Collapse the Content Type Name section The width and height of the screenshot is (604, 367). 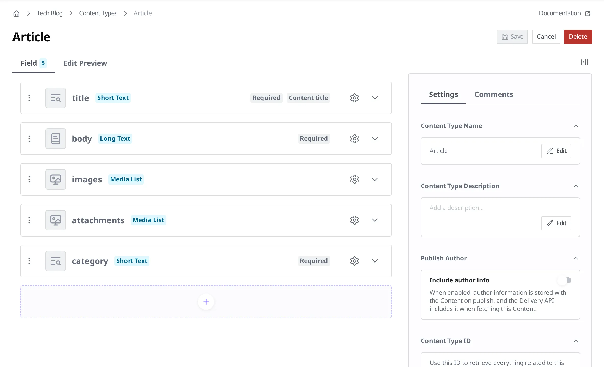point(576,126)
